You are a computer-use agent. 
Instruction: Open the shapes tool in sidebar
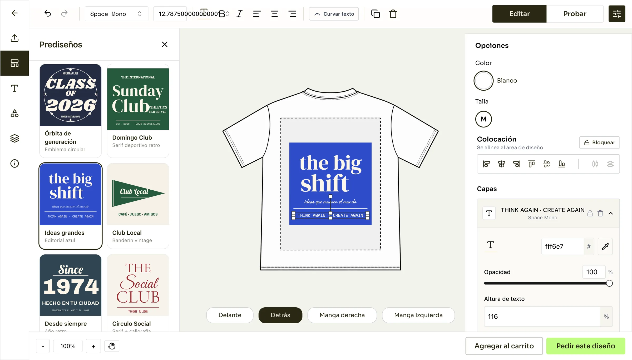14,113
